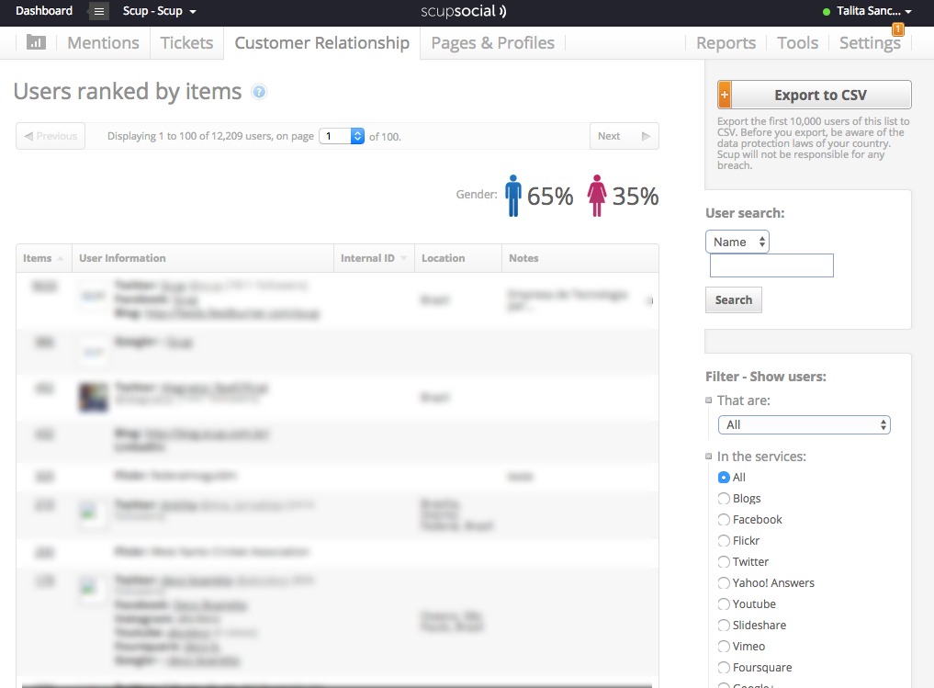The image size is (934, 688).
Task: Go to Dashboard
Action: (x=44, y=11)
